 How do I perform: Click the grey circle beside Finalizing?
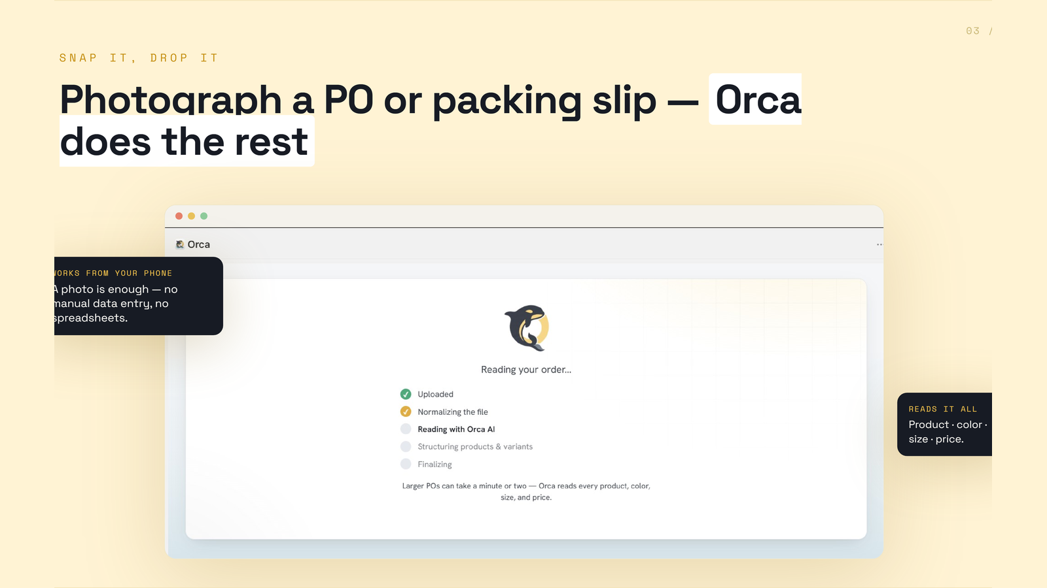pyautogui.click(x=406, y=465)
